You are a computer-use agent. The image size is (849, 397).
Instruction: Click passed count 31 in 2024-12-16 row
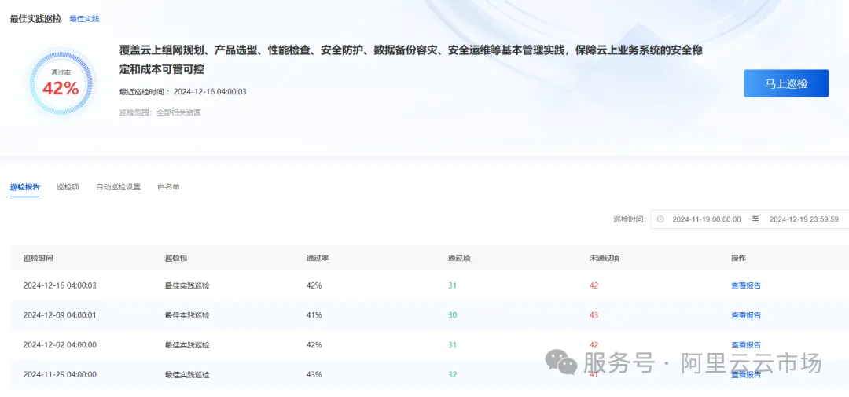click(452, 285)
